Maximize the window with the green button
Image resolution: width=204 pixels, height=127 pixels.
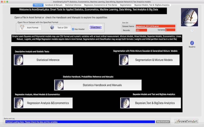tap(7, 2)
